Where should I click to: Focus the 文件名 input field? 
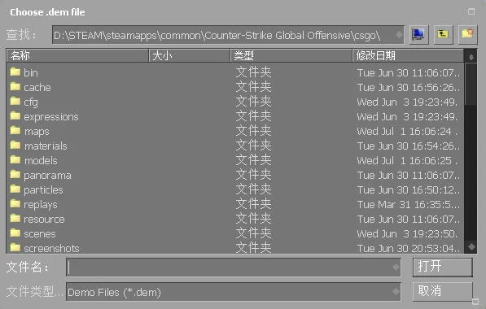[x=233, y=268]
